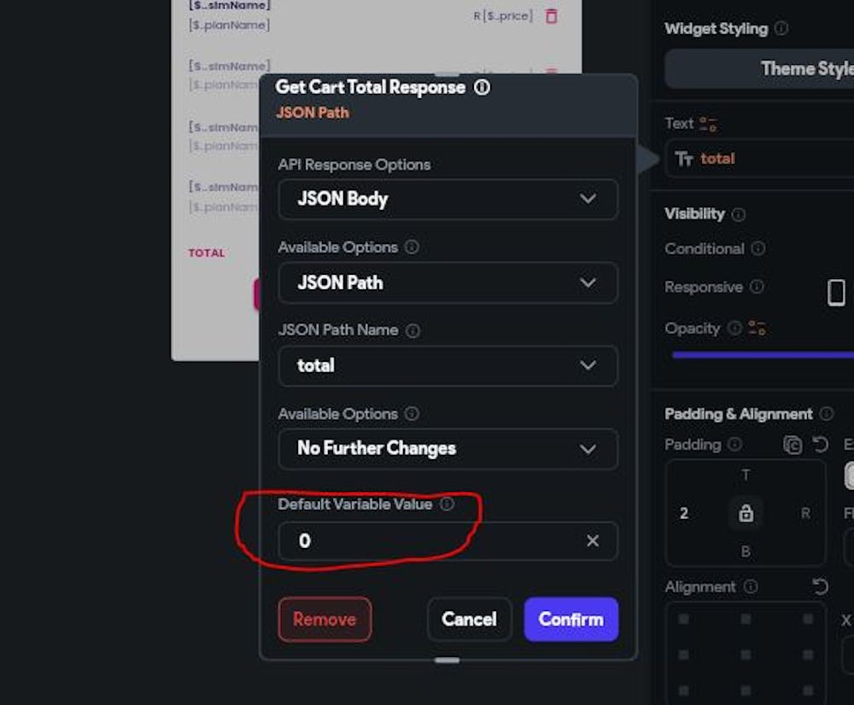
Task: Expand the No Further Changes dropdown
Action: point(447,449)
